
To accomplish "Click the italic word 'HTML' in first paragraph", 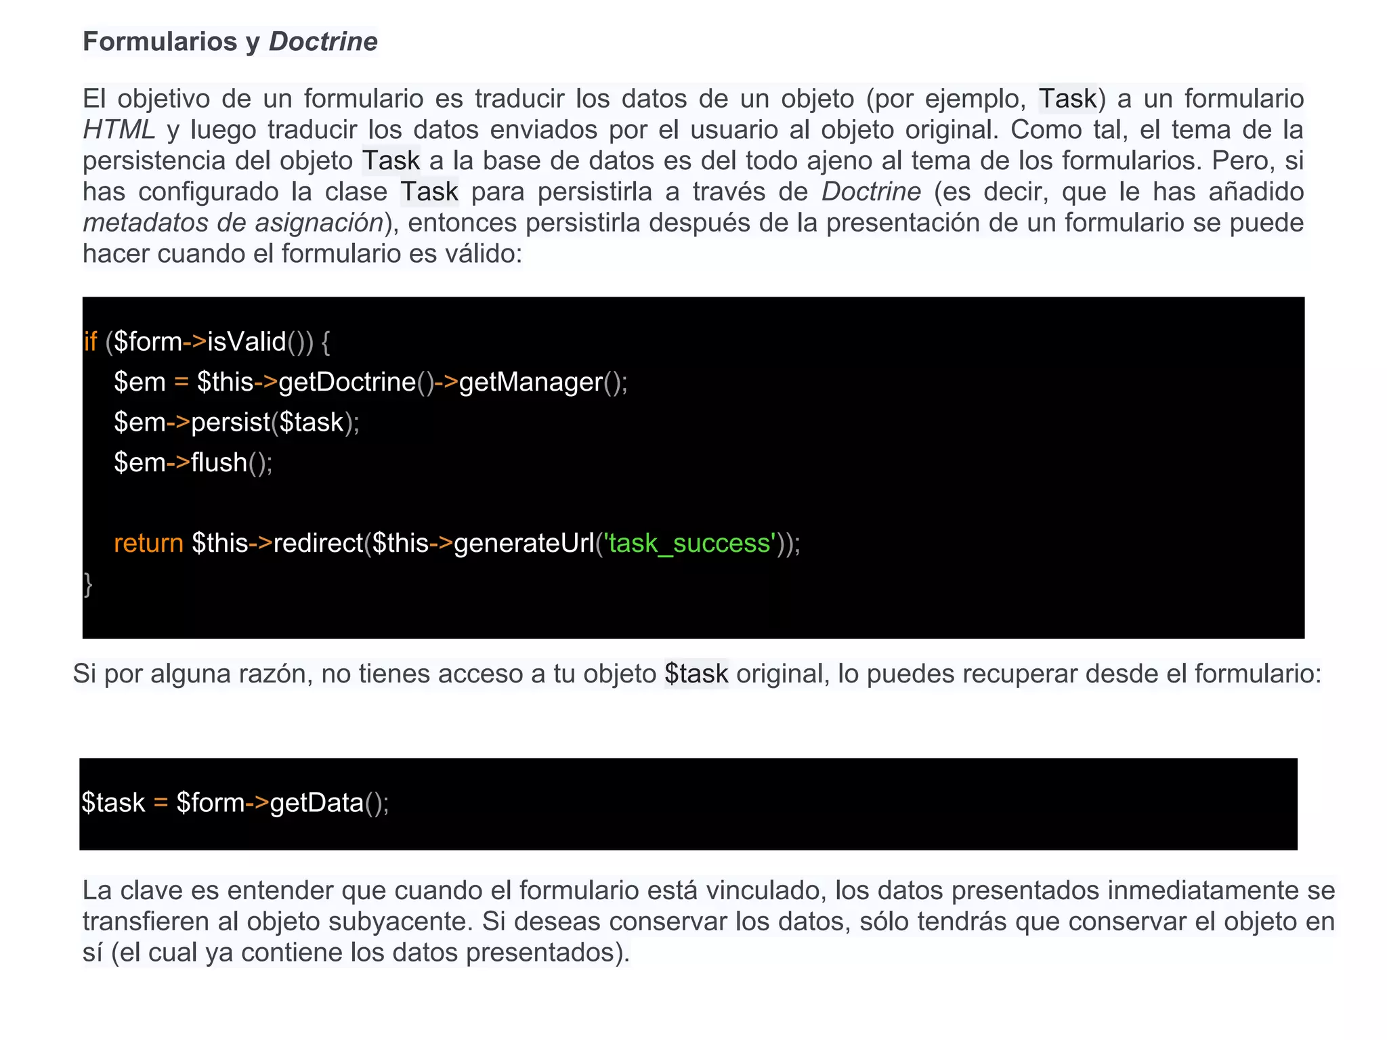I will [x=119, y=129].
